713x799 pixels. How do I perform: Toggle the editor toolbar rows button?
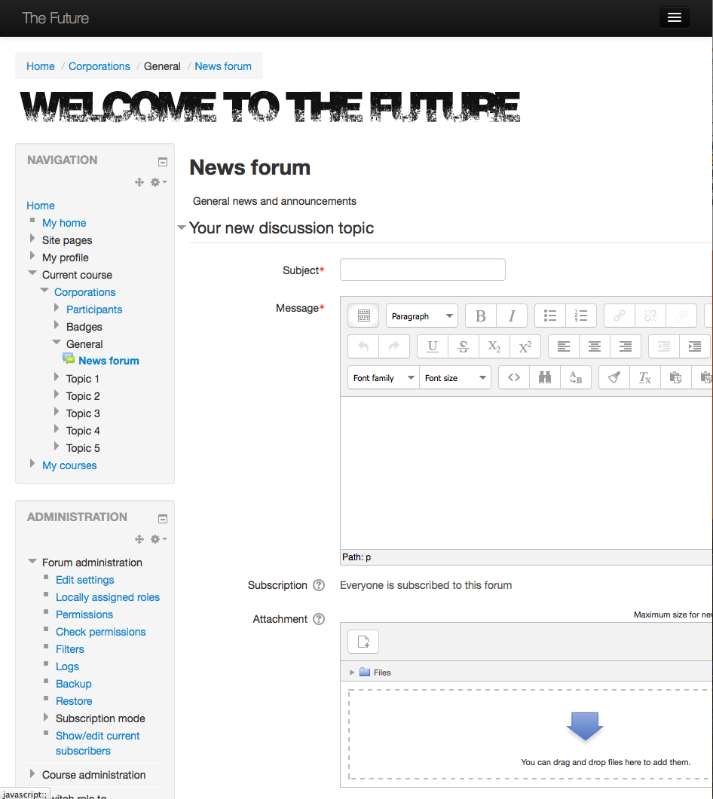coord(363,316)
